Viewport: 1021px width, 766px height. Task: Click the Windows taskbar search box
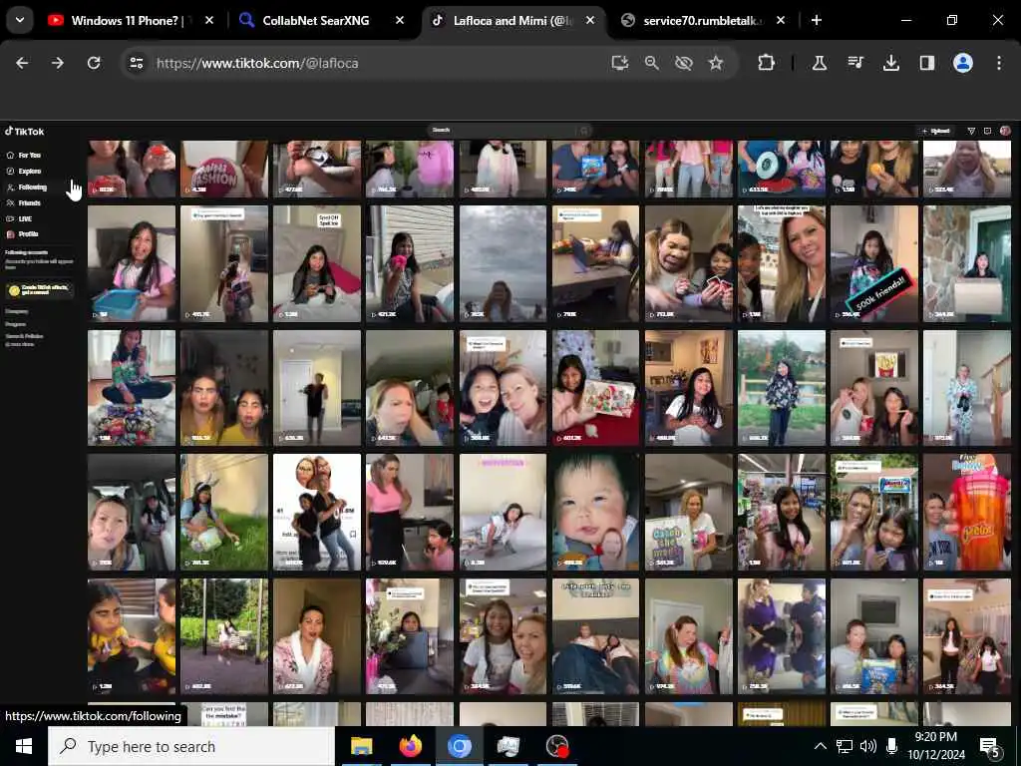pos(190,746)
